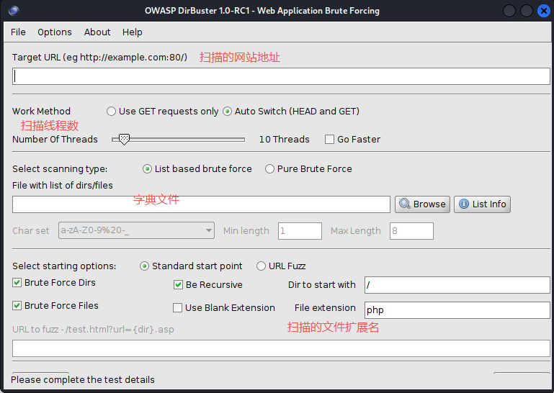Focus the Target URL input field
This screenshot has width=554, height=393.
tap(281, 76)
